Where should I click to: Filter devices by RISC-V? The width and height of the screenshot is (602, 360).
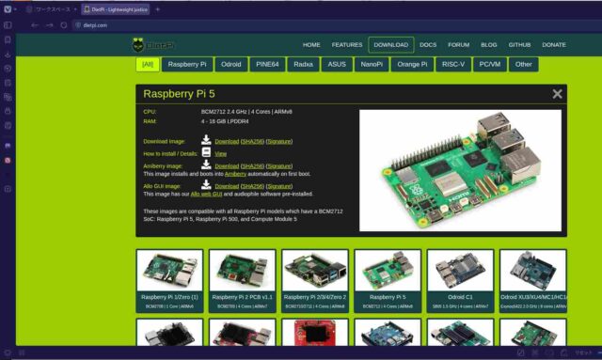(453, 65)
